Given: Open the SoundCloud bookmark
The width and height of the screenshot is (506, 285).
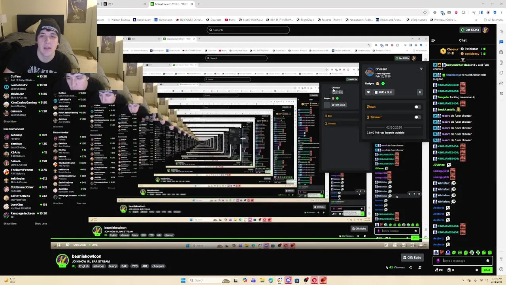Looking at the screenshot, I should [x=305, y=20].
